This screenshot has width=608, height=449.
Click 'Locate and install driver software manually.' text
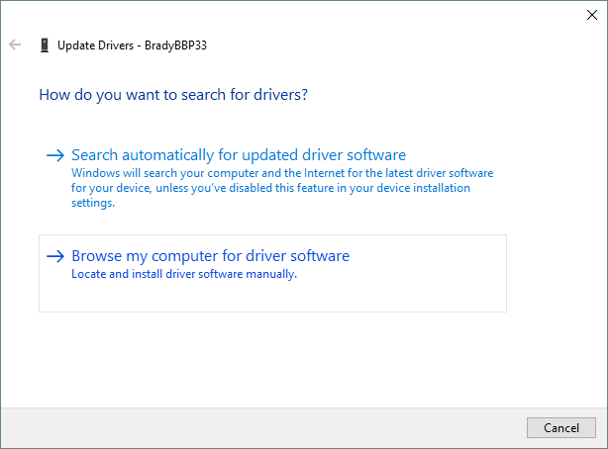184,274
